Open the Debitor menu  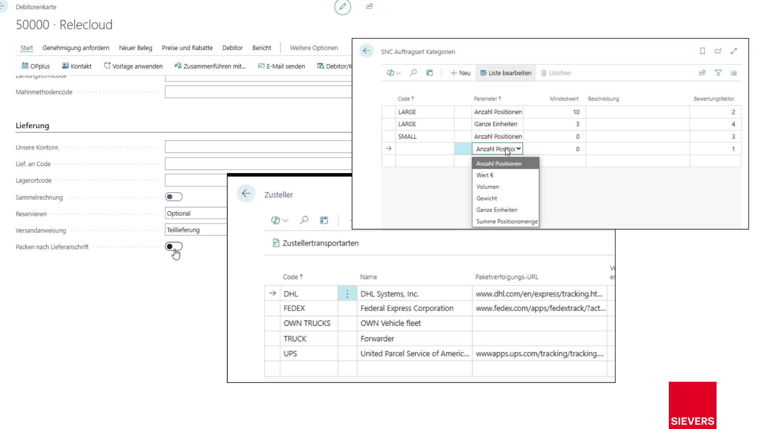click(232, 48)
